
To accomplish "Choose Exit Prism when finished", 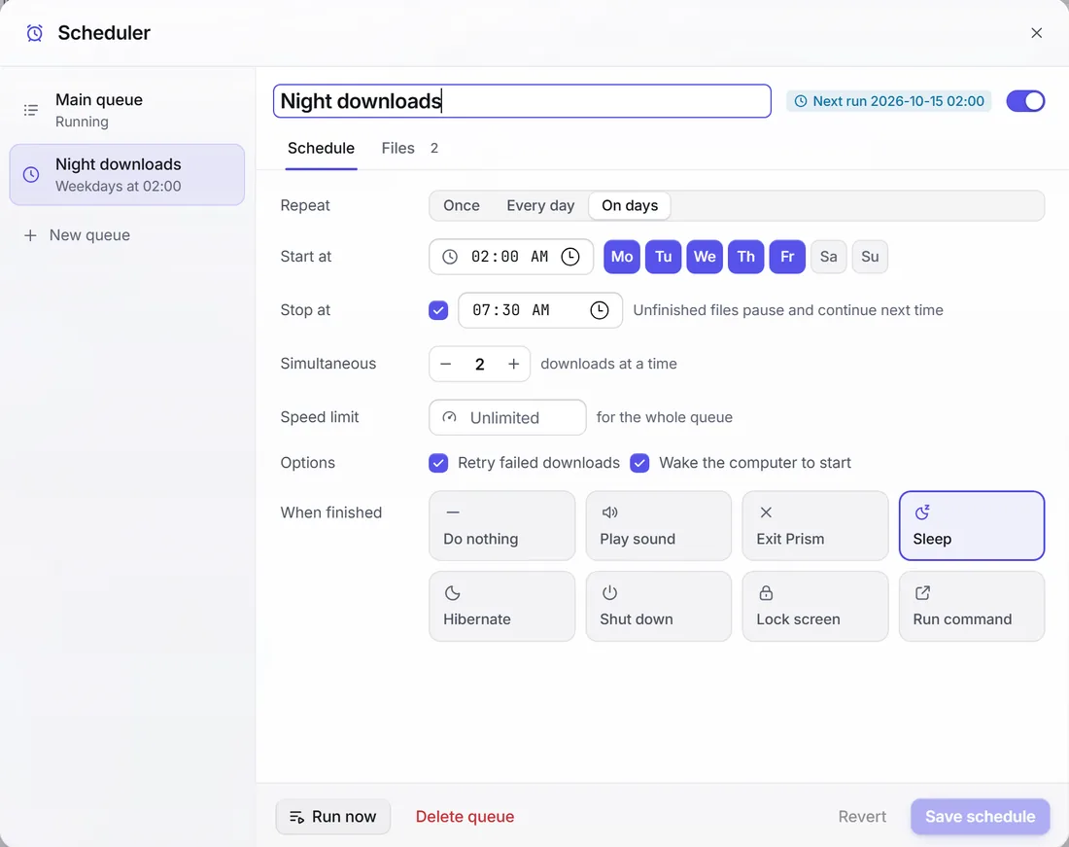I will (815, 526).
